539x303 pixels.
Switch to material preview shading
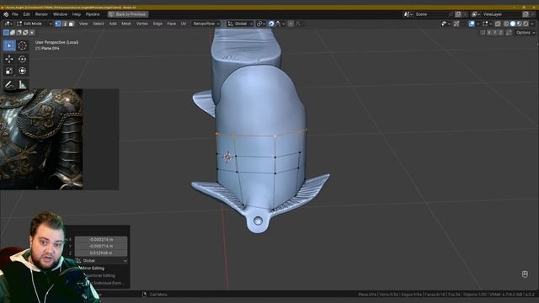[x=519, y=24]
